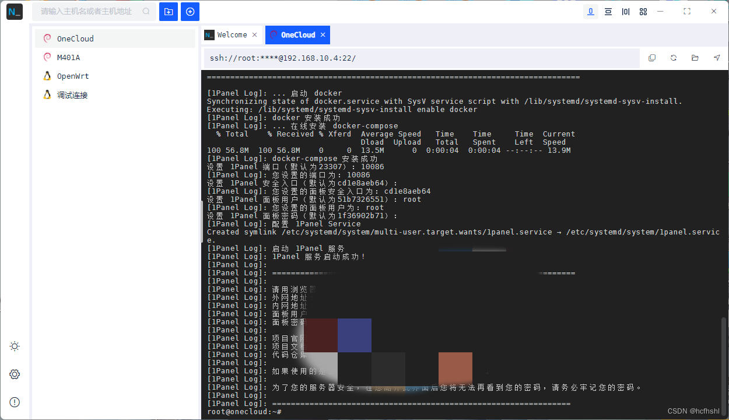Click "docker-compose 安装成功" log line
This screenshot has height=420, width=729.
292,159
